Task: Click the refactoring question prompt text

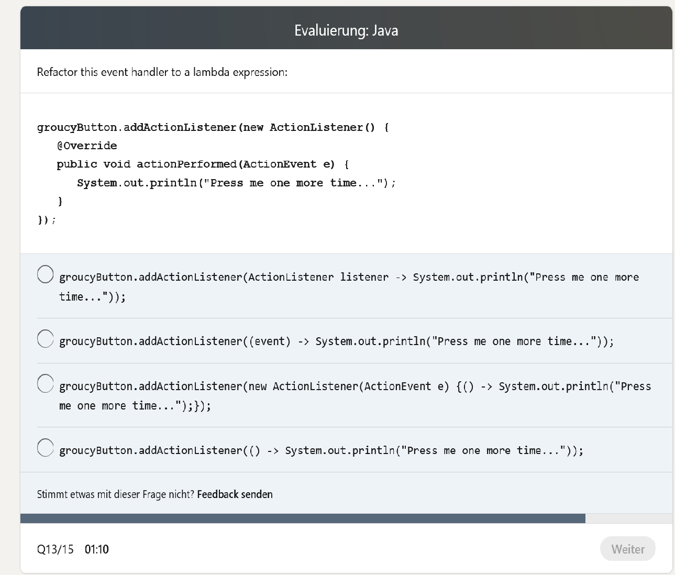Action: click(x=161, y=72)
